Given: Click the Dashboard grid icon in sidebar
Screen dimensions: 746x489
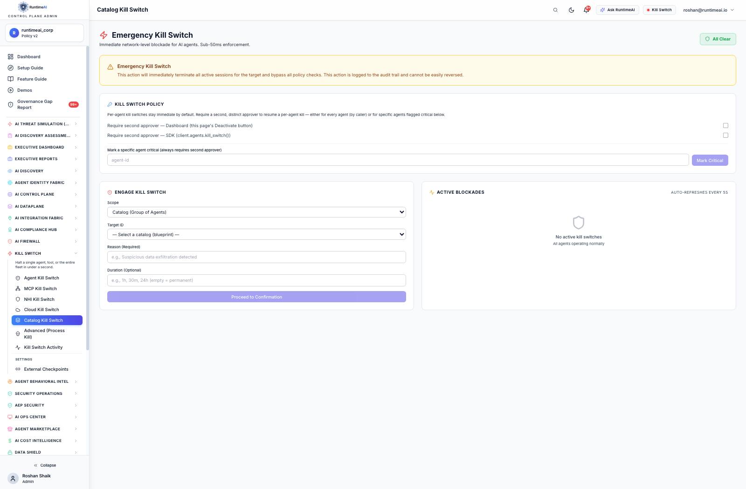Looking at the screenshot, I should point(10,57).
